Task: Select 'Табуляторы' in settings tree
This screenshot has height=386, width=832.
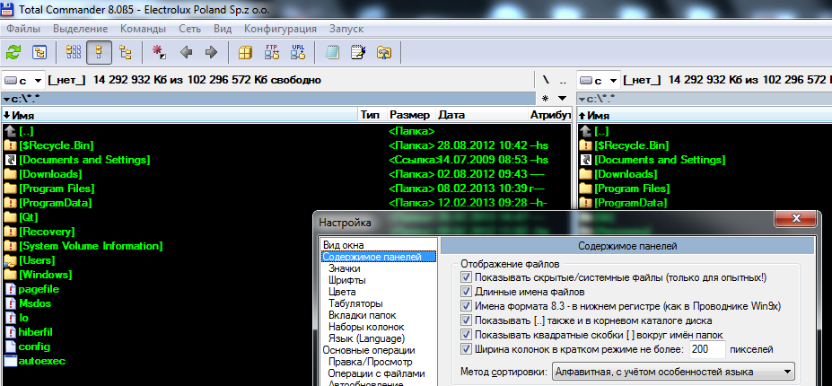Action: [355, 303]
